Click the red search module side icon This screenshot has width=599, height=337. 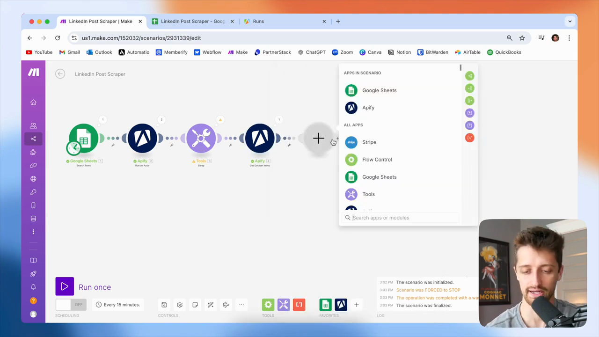point(469,138)
